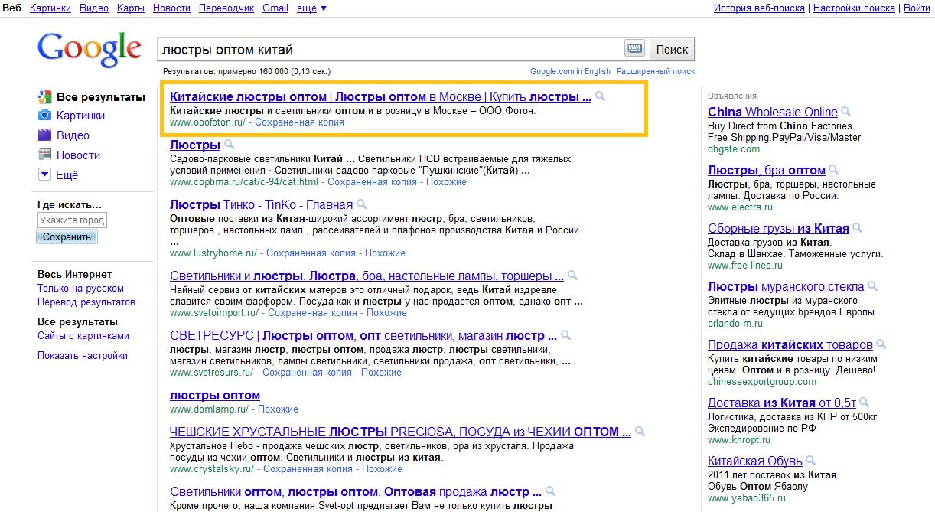The height and width of the screenshot is (512, 935).
Task: Click the magnifier icon beside the ЧЕШСКИЕ ХРУСТАЛЬНЫЕ ЛЮСТРЫ result
Action: coord(640,432)
